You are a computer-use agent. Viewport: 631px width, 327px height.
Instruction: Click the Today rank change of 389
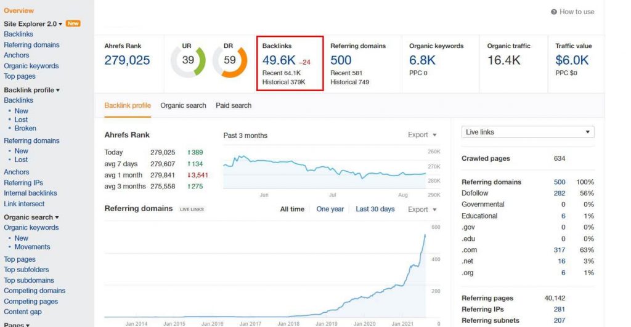pyautogui.click(x=195, y=153)
